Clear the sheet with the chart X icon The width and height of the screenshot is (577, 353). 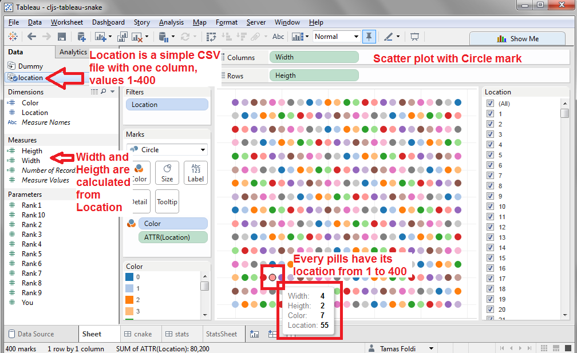[137, 37]
